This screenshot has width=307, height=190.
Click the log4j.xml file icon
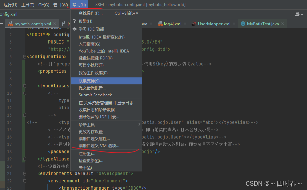(x=160, y=24)
